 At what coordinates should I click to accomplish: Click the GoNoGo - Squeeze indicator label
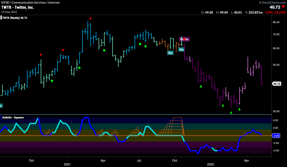13,117
